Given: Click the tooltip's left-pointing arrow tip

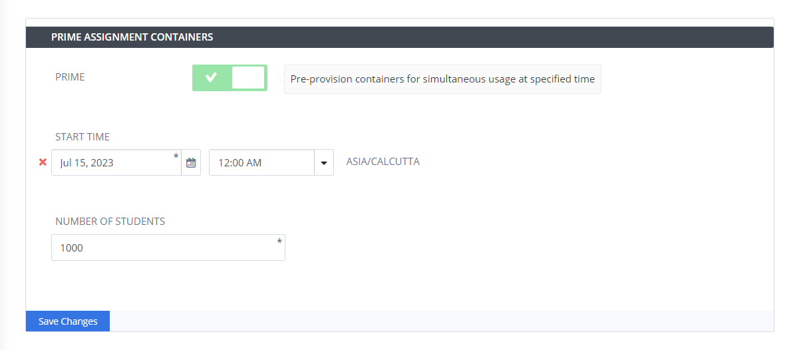Looking at the screenshot, I should coord(281,79).
